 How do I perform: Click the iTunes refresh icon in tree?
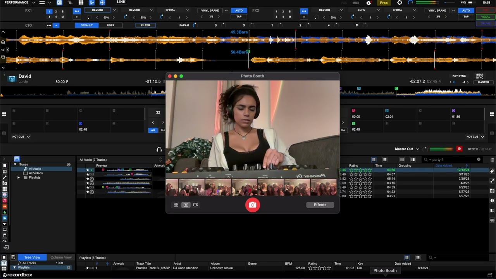tap(69, 164)
